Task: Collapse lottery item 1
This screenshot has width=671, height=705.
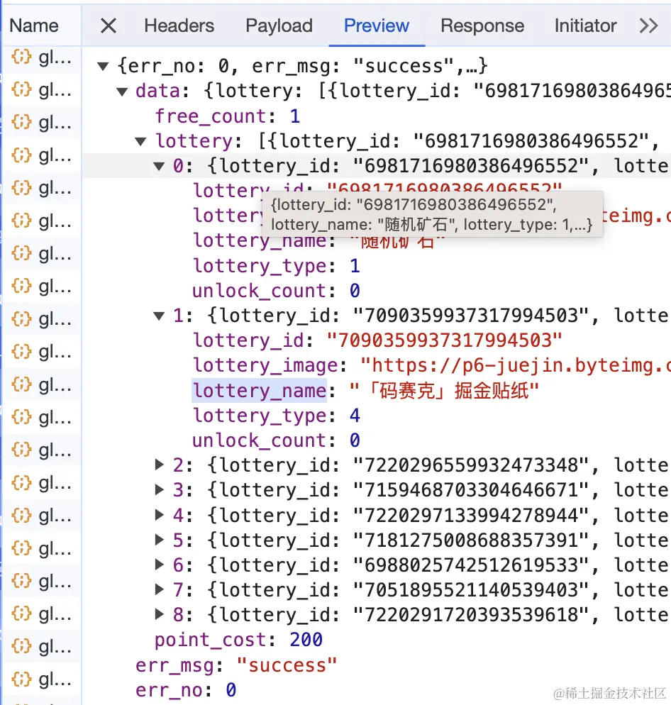Action: click(159, 316)
